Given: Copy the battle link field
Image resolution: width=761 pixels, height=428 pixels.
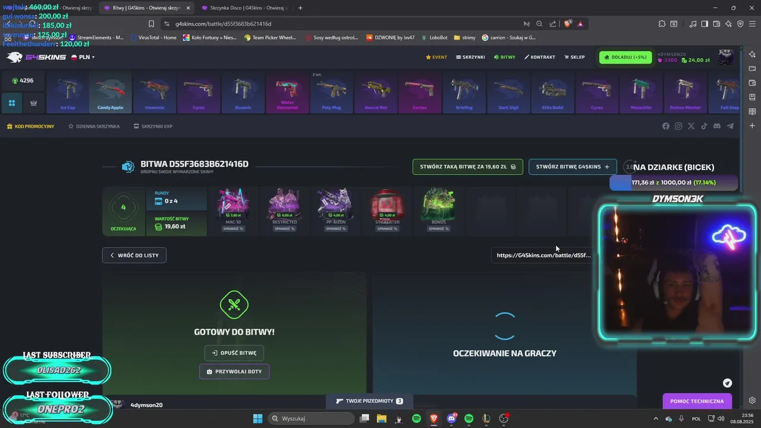Looking at the screenshot, I should (x=543, y=255).
